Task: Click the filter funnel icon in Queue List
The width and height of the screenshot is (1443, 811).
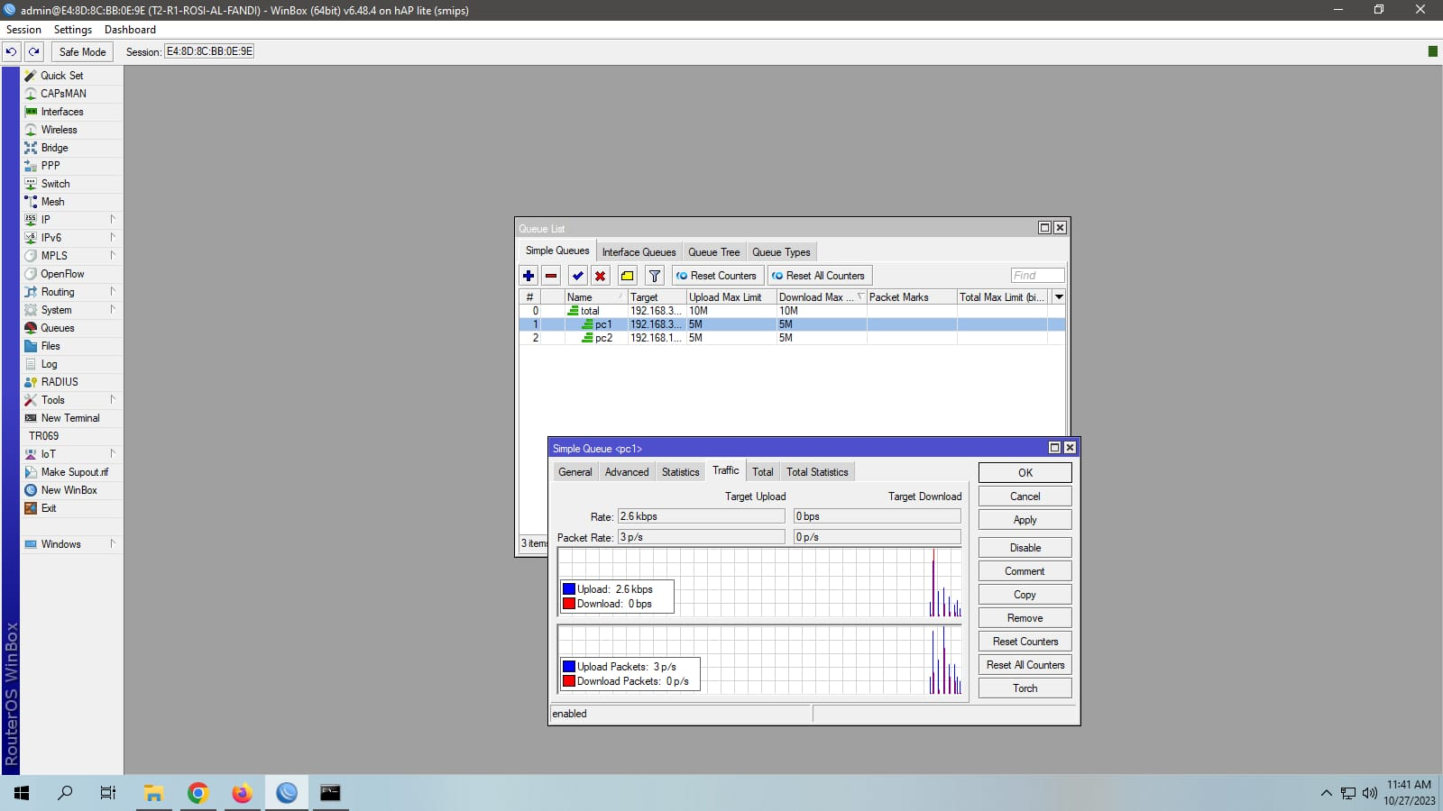Action: click(x=655, y=276)
